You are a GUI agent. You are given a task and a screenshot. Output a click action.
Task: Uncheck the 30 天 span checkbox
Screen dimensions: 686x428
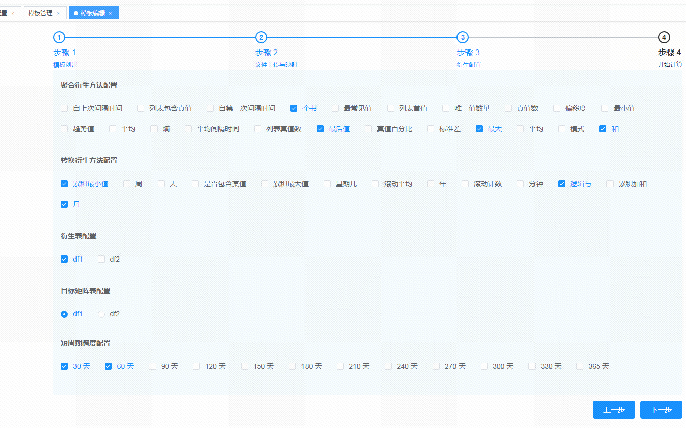pos(64,366)
